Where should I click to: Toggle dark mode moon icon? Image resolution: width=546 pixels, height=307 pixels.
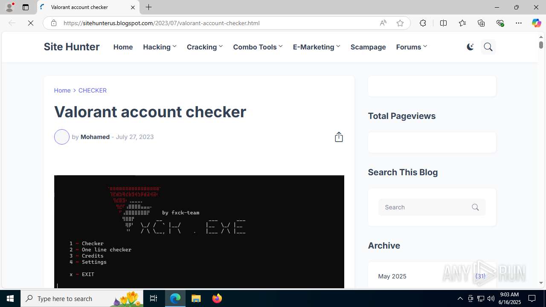pyautogui.click(x=470, y=47)
